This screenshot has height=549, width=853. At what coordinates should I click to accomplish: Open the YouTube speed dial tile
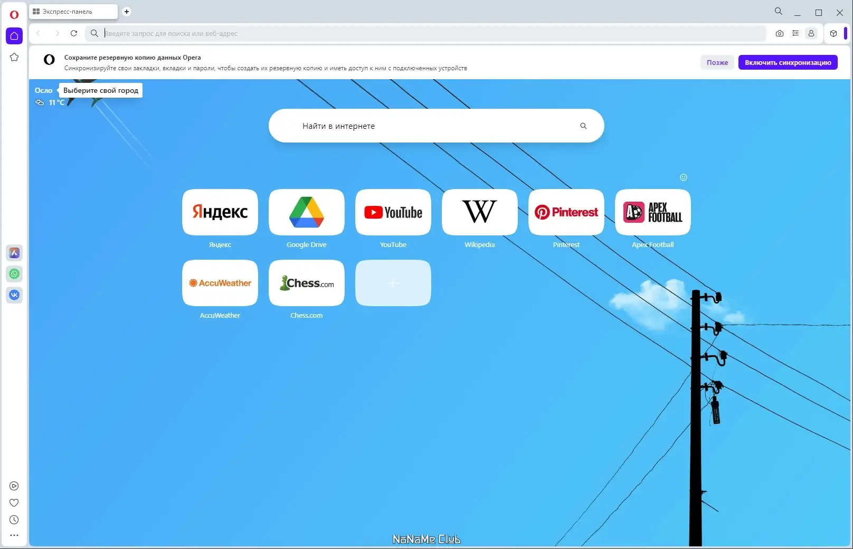393,212
